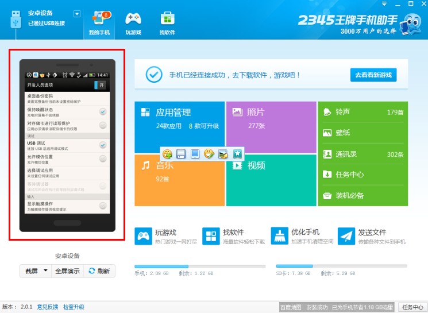Open 任务中心 in the green panel
The height and width of the screenshot is (313, 428).
pos(363,175)
